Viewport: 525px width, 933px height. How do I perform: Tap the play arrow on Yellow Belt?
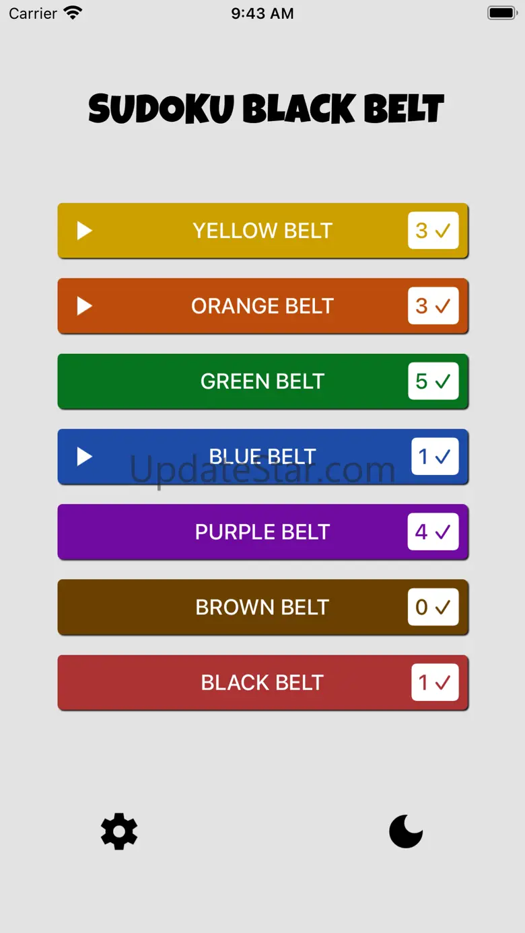[84, 231]
